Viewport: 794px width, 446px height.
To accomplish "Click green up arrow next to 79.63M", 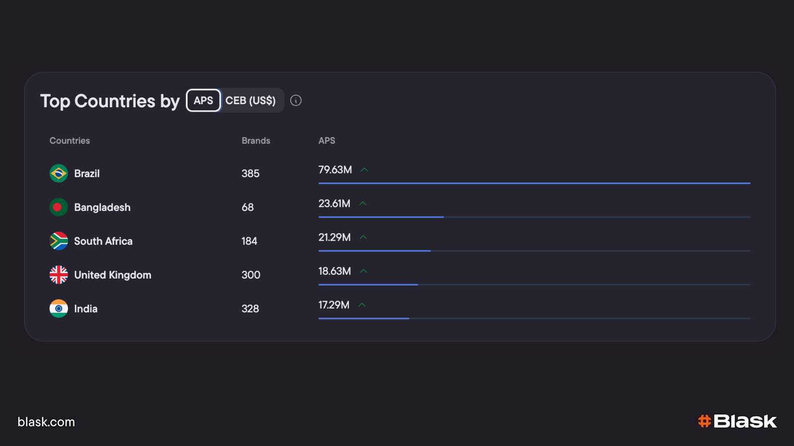I will [x=364, y=170].
